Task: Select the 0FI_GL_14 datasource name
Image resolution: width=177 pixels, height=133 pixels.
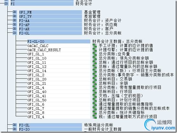Action: point(37,71)
